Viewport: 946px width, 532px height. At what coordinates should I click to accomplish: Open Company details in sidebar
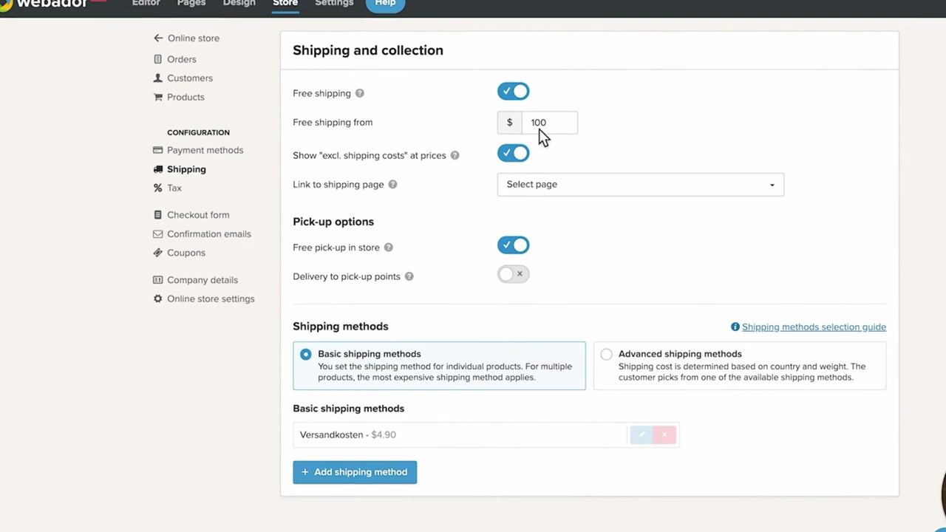pyautogui.click(x=203, y=280)
